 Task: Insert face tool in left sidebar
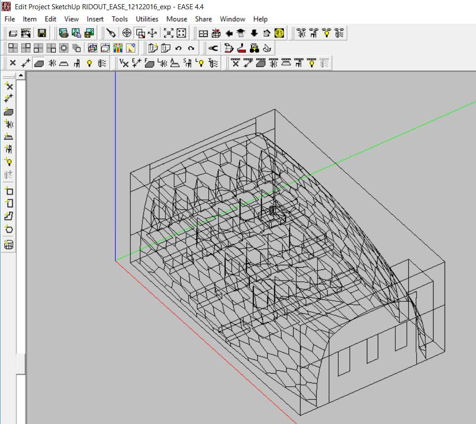pyautogui.click(x=9, y=111)
